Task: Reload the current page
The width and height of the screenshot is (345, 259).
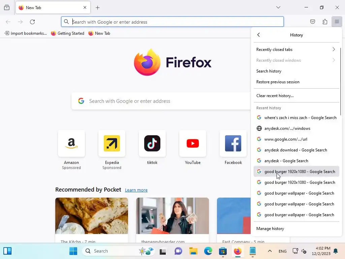Action: pyautogui.click(x=32, y=22)
